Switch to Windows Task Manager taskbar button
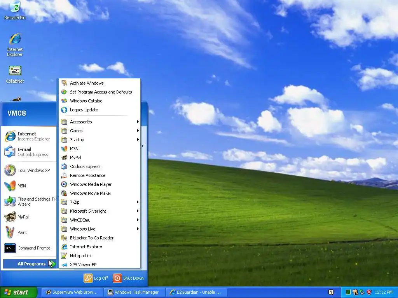 click(134, 292)
